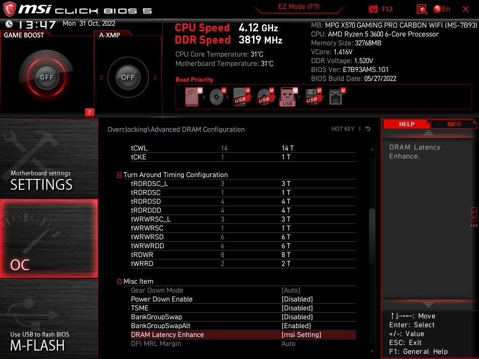The width and height of the screenshot is (479, 359).
Task: Edit the tCWL 14 T value
Action: point(288,148)
